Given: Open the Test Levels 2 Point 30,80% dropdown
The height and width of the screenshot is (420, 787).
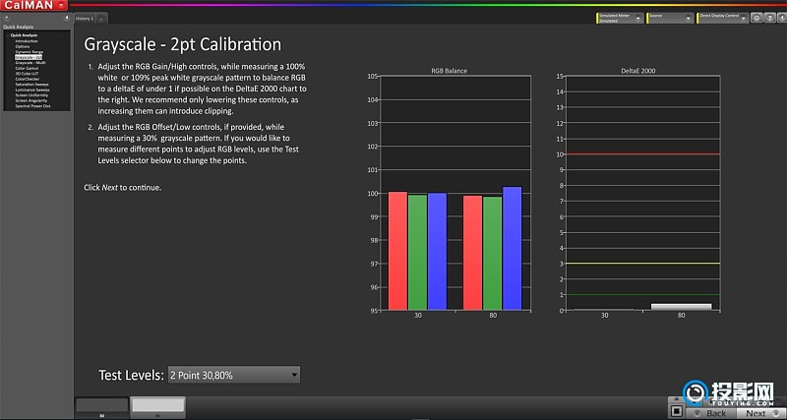Looking at the screenshot, I should (234, 375).
